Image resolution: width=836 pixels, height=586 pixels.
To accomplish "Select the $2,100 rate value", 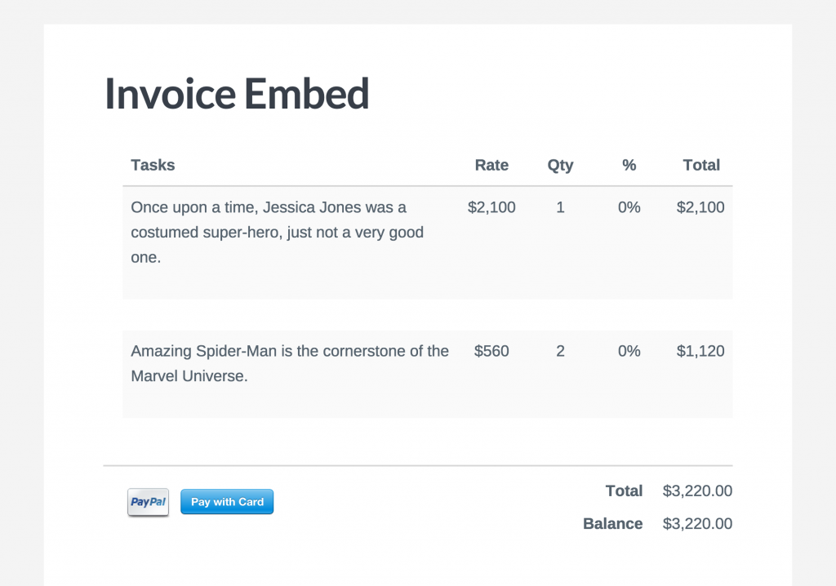I will click(x=491, y=207).
